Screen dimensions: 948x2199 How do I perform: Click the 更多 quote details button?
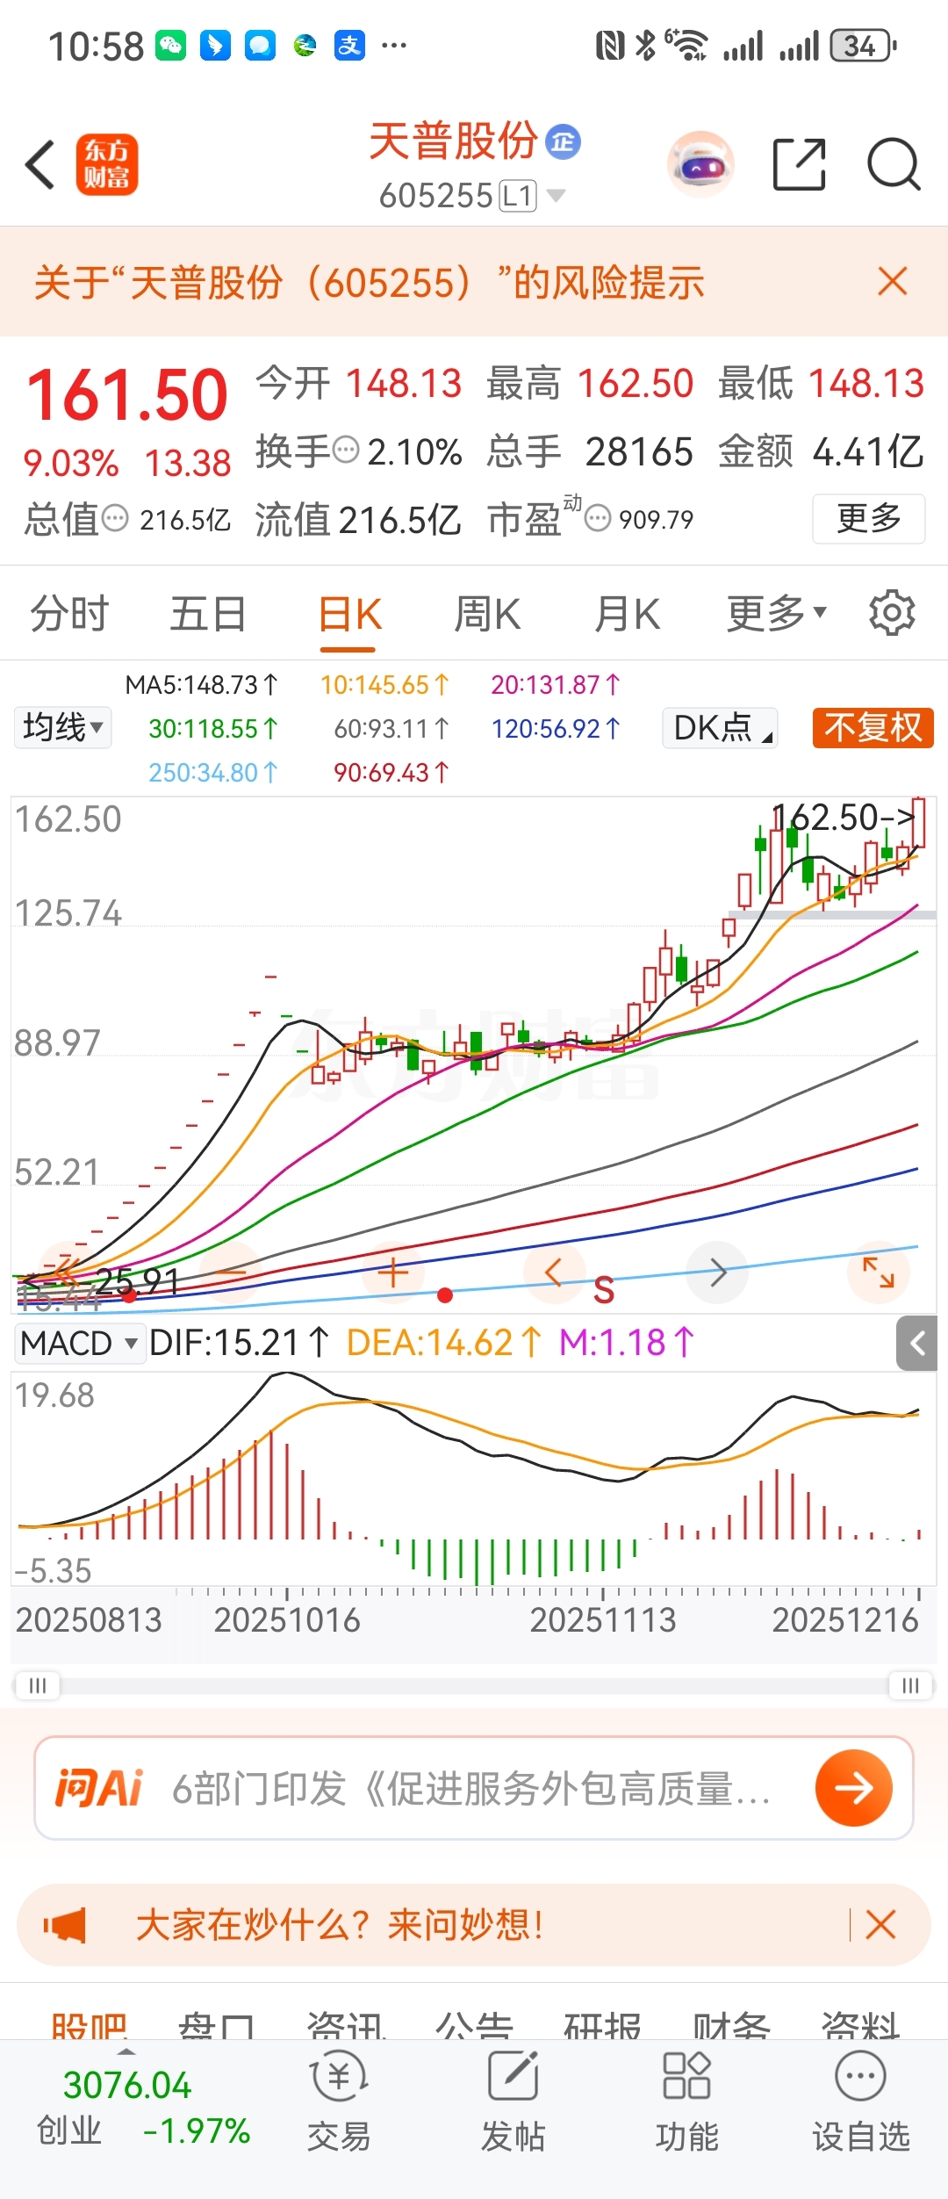coord(868,518)
